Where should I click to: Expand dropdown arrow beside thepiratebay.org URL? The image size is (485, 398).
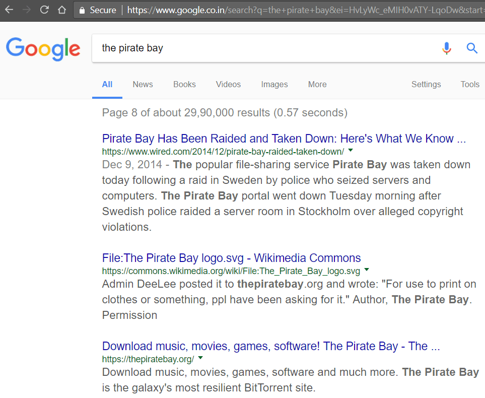[x=200, y=358]
